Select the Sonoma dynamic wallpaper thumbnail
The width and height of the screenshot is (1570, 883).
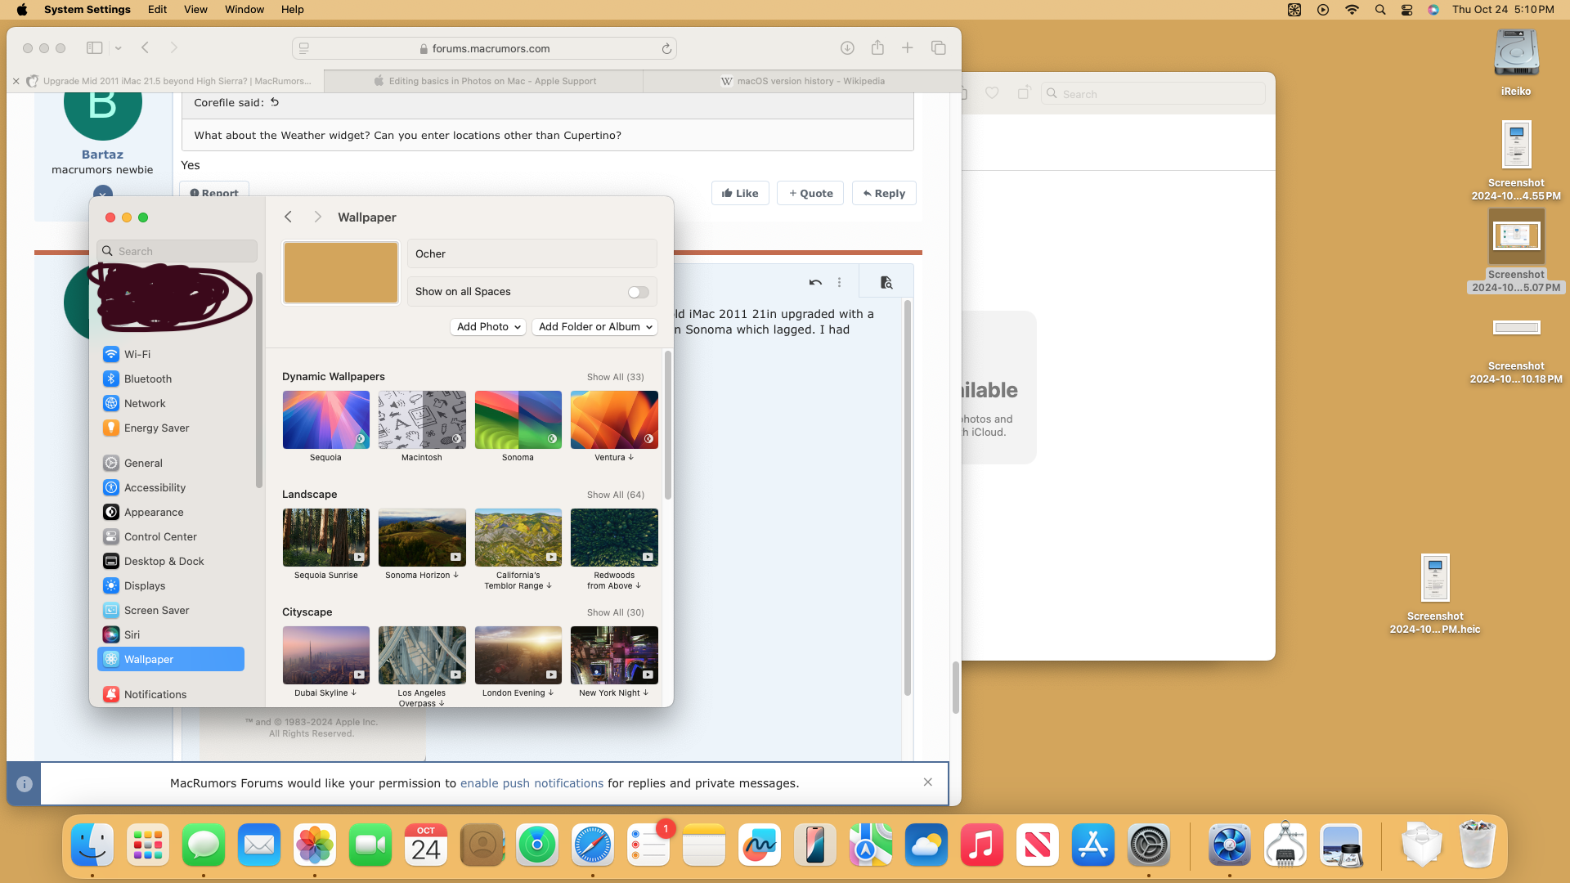(518, 419)
